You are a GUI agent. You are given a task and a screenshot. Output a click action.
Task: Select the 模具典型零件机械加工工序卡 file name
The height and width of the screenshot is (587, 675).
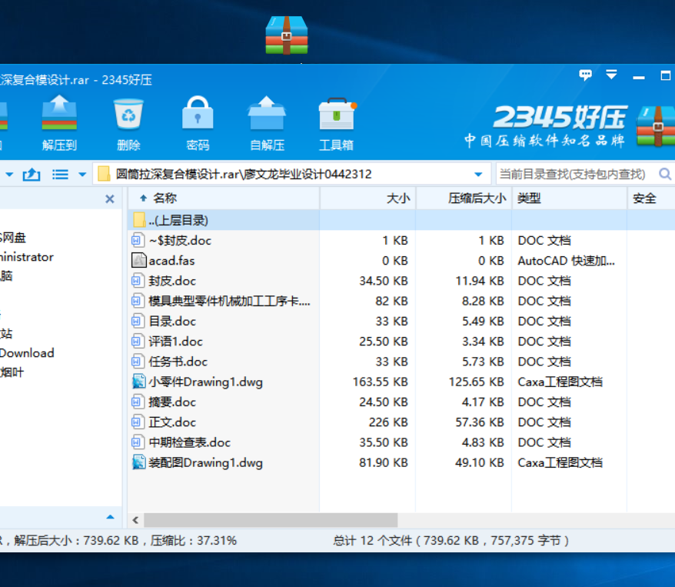[x=229, y=301]
